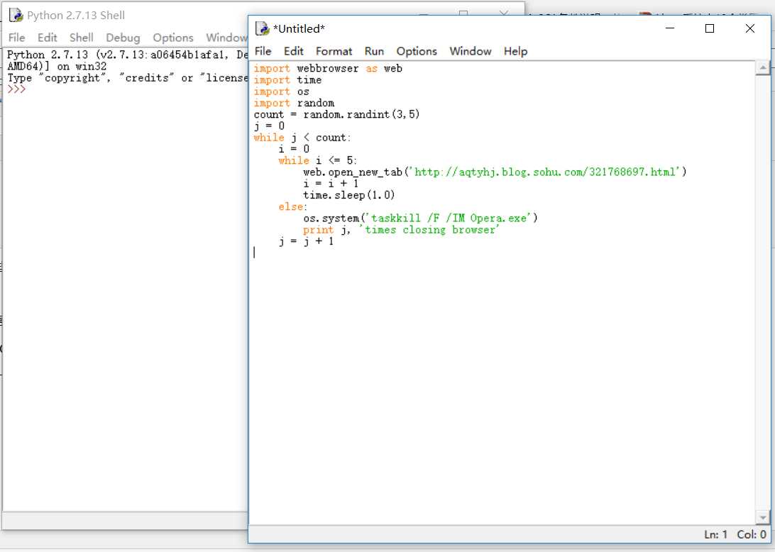Screen dimensions: 775x552
Task: Click the 'i = 0' line
Action: tap(294, 149)
